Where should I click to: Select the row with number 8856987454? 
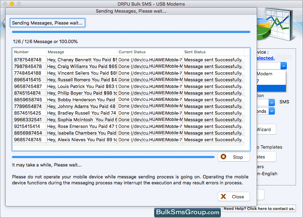[x=129, y=133]
